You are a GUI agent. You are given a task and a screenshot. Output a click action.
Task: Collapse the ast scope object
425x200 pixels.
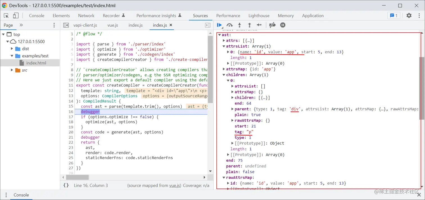pos(220,35)
